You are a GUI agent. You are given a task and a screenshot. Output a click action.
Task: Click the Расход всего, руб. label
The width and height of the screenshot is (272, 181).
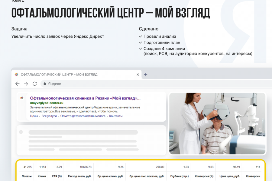tap(79, 176)
